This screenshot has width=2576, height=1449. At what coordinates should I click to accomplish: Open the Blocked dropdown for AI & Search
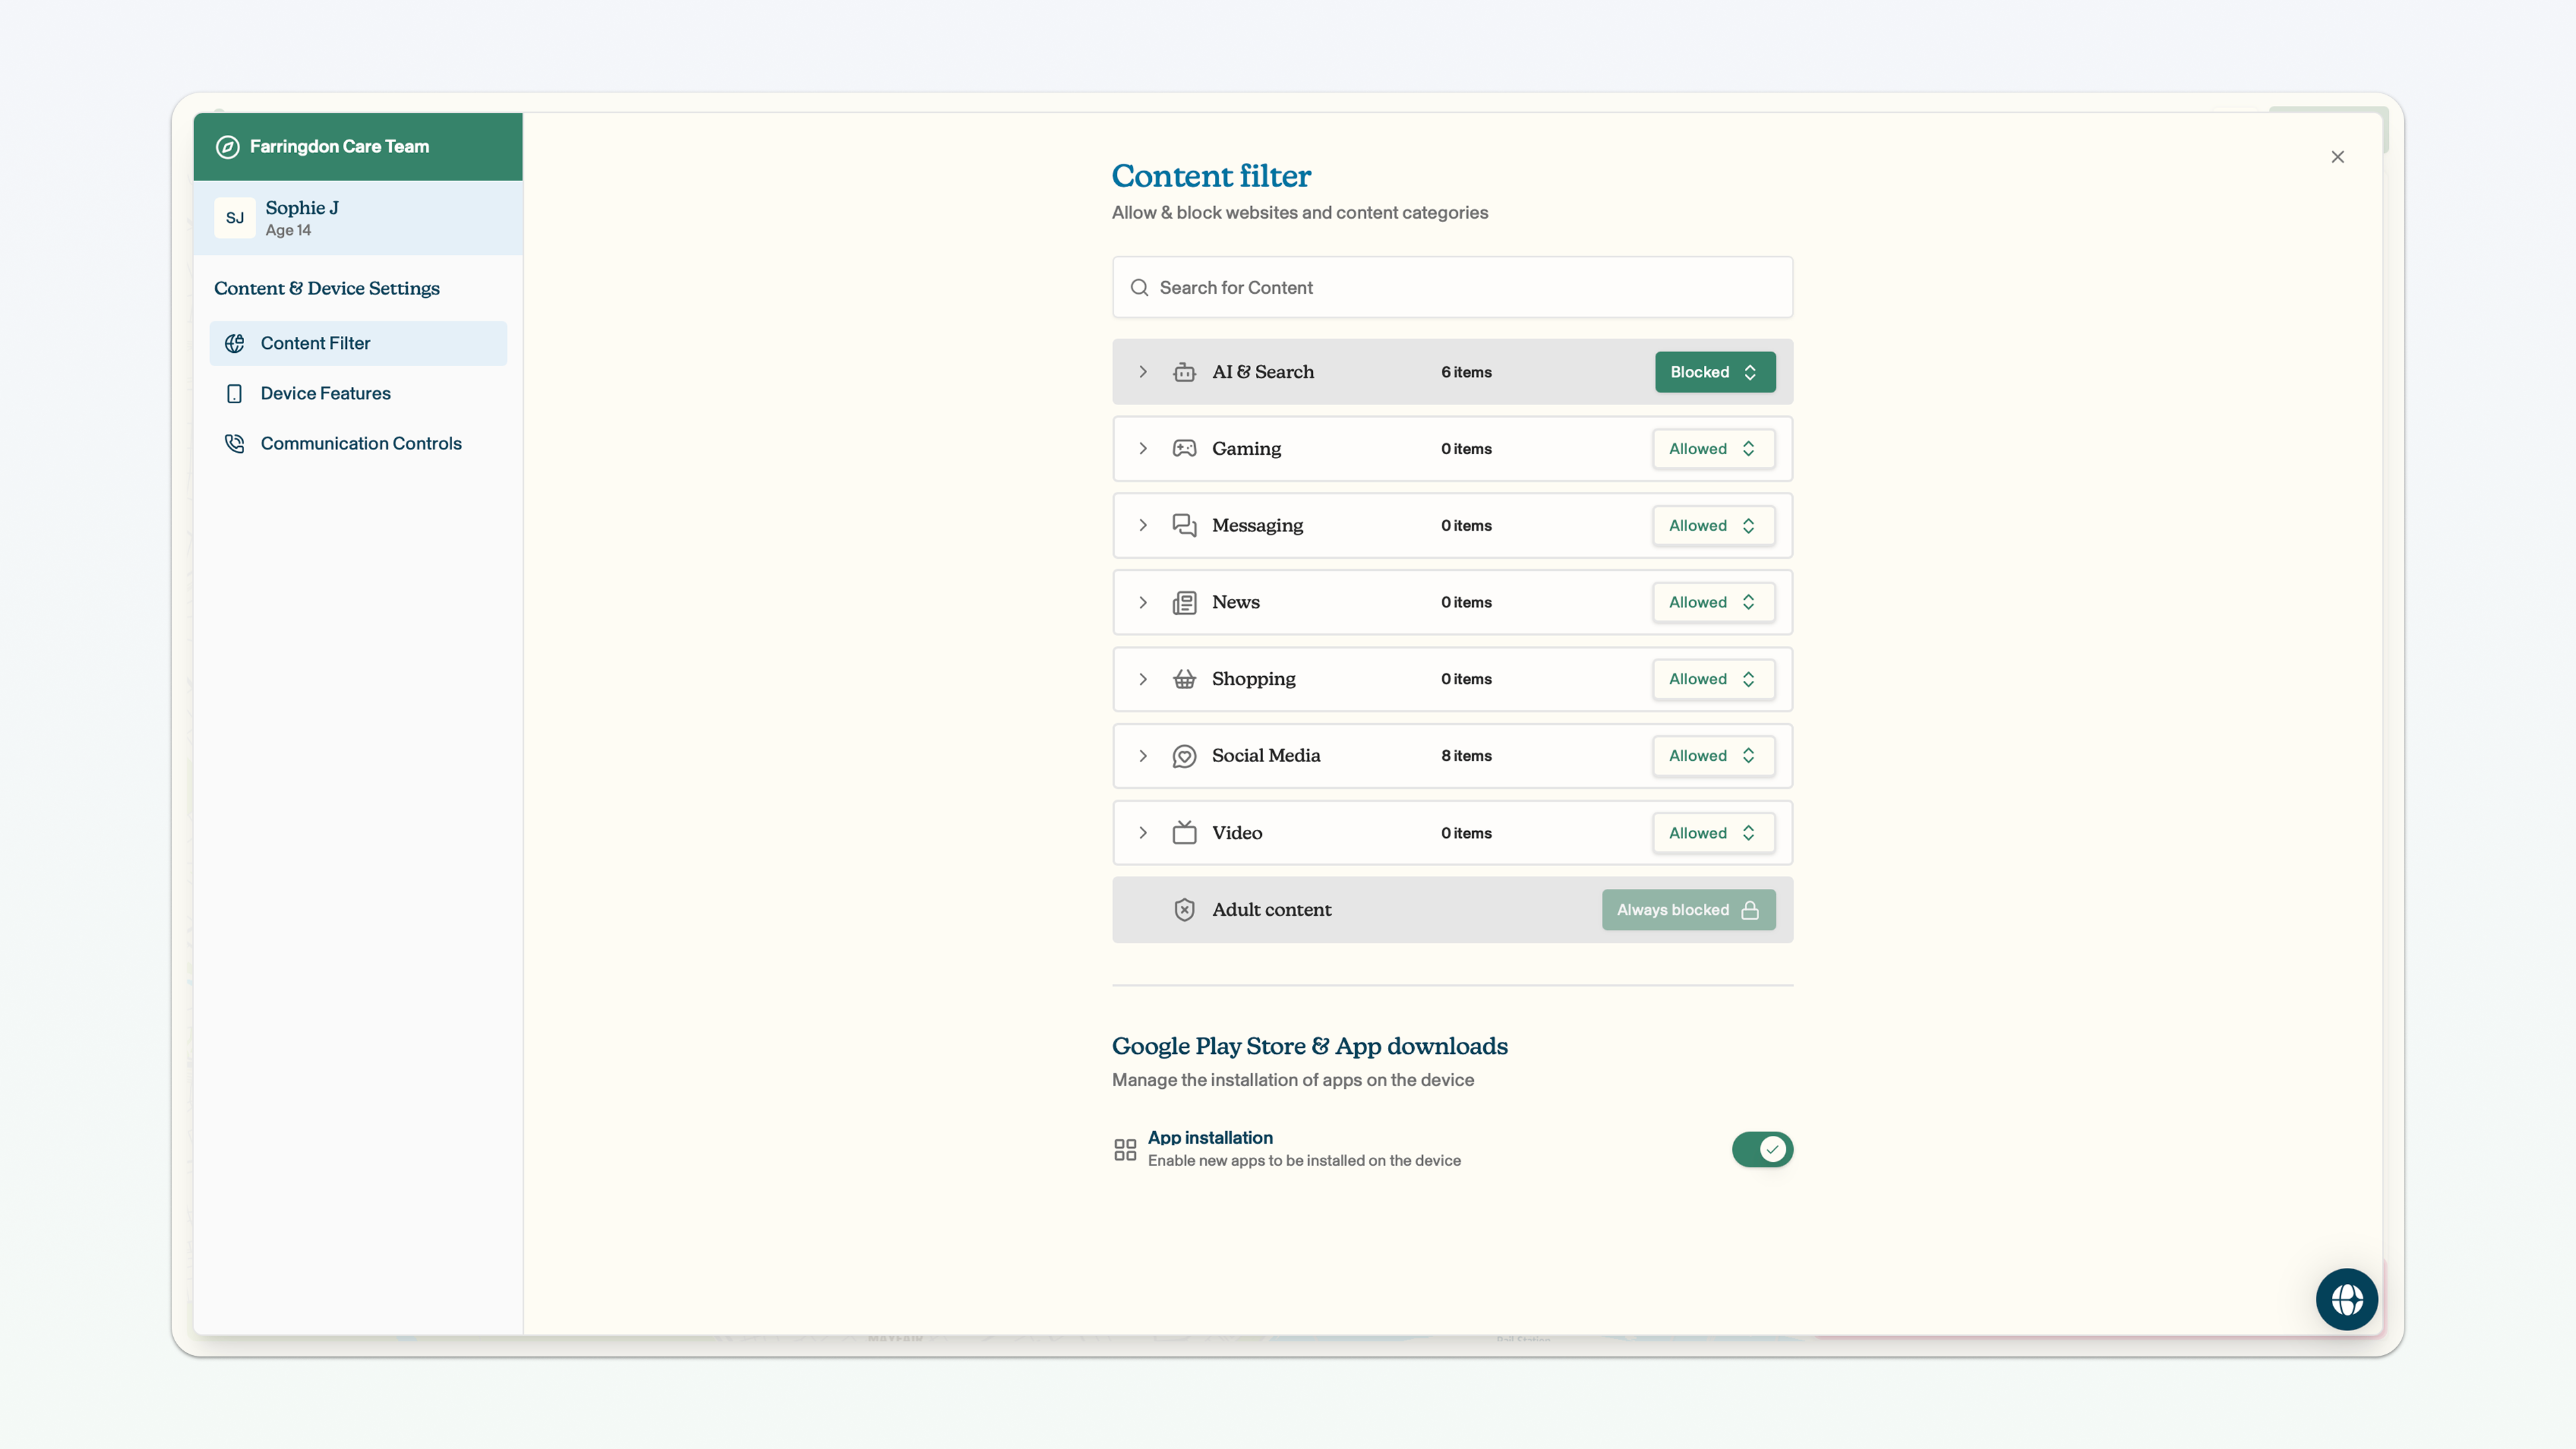pos(1715,372)
